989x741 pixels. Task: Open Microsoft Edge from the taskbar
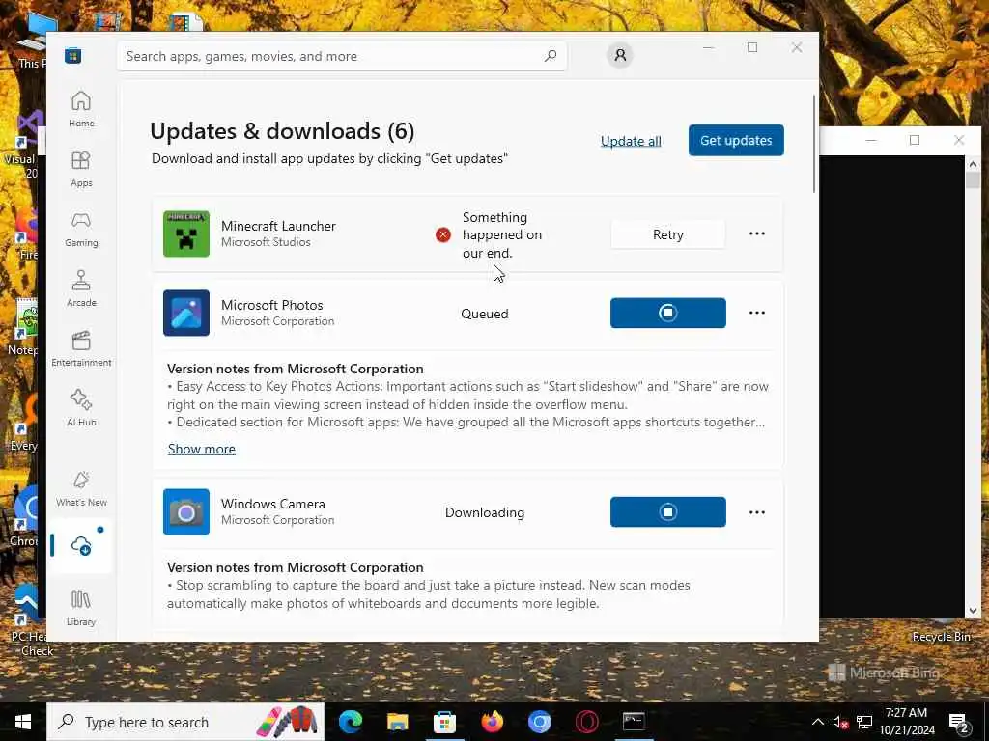coord(351,722)
